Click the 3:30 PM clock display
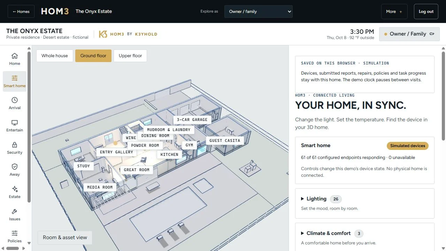Viewport: 446px width, 251px height. click(362, 32)
